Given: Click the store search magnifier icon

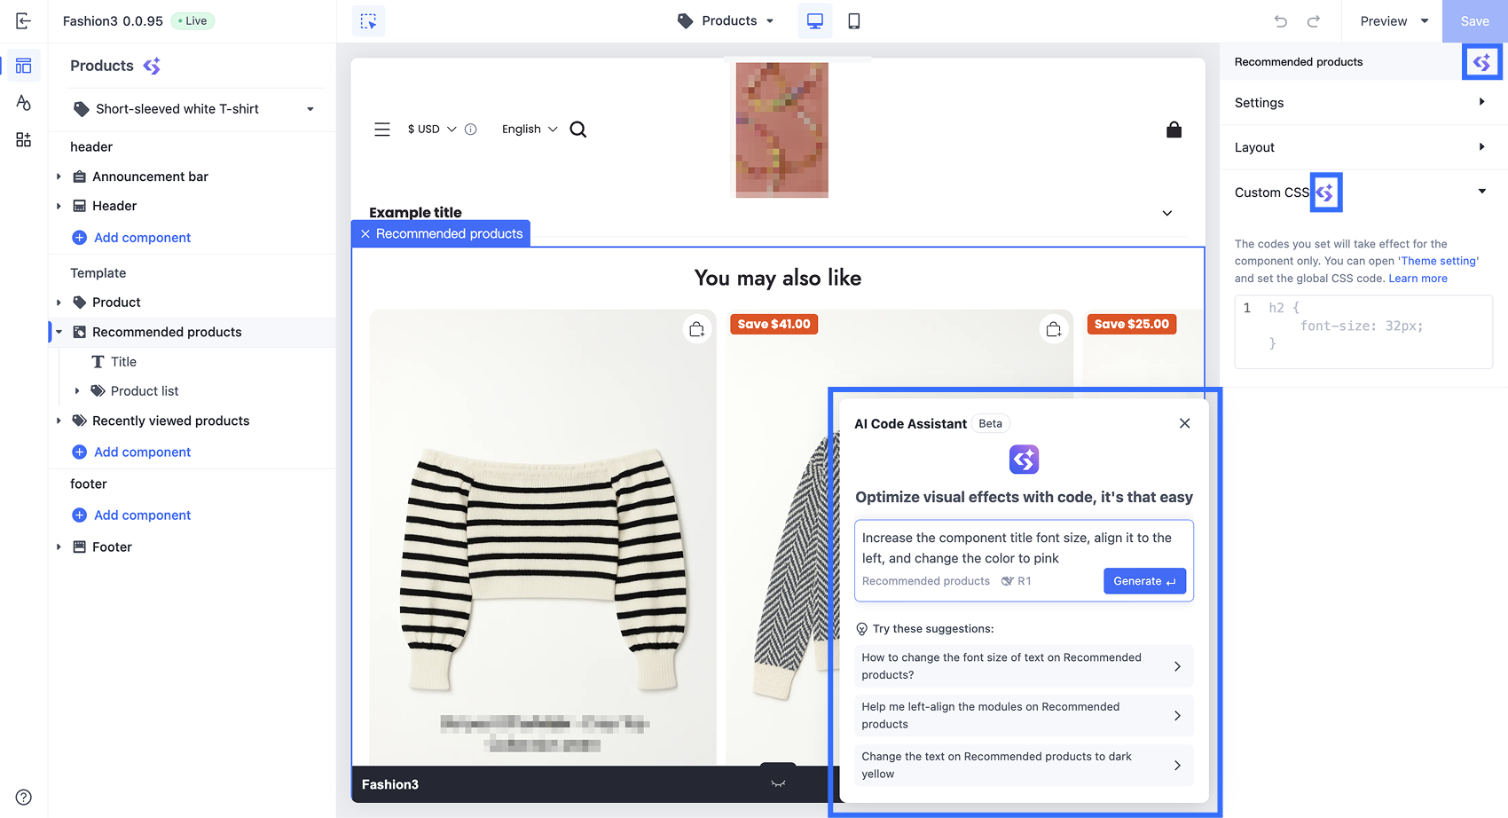Looking at the screenshot, I should (577, 130).
